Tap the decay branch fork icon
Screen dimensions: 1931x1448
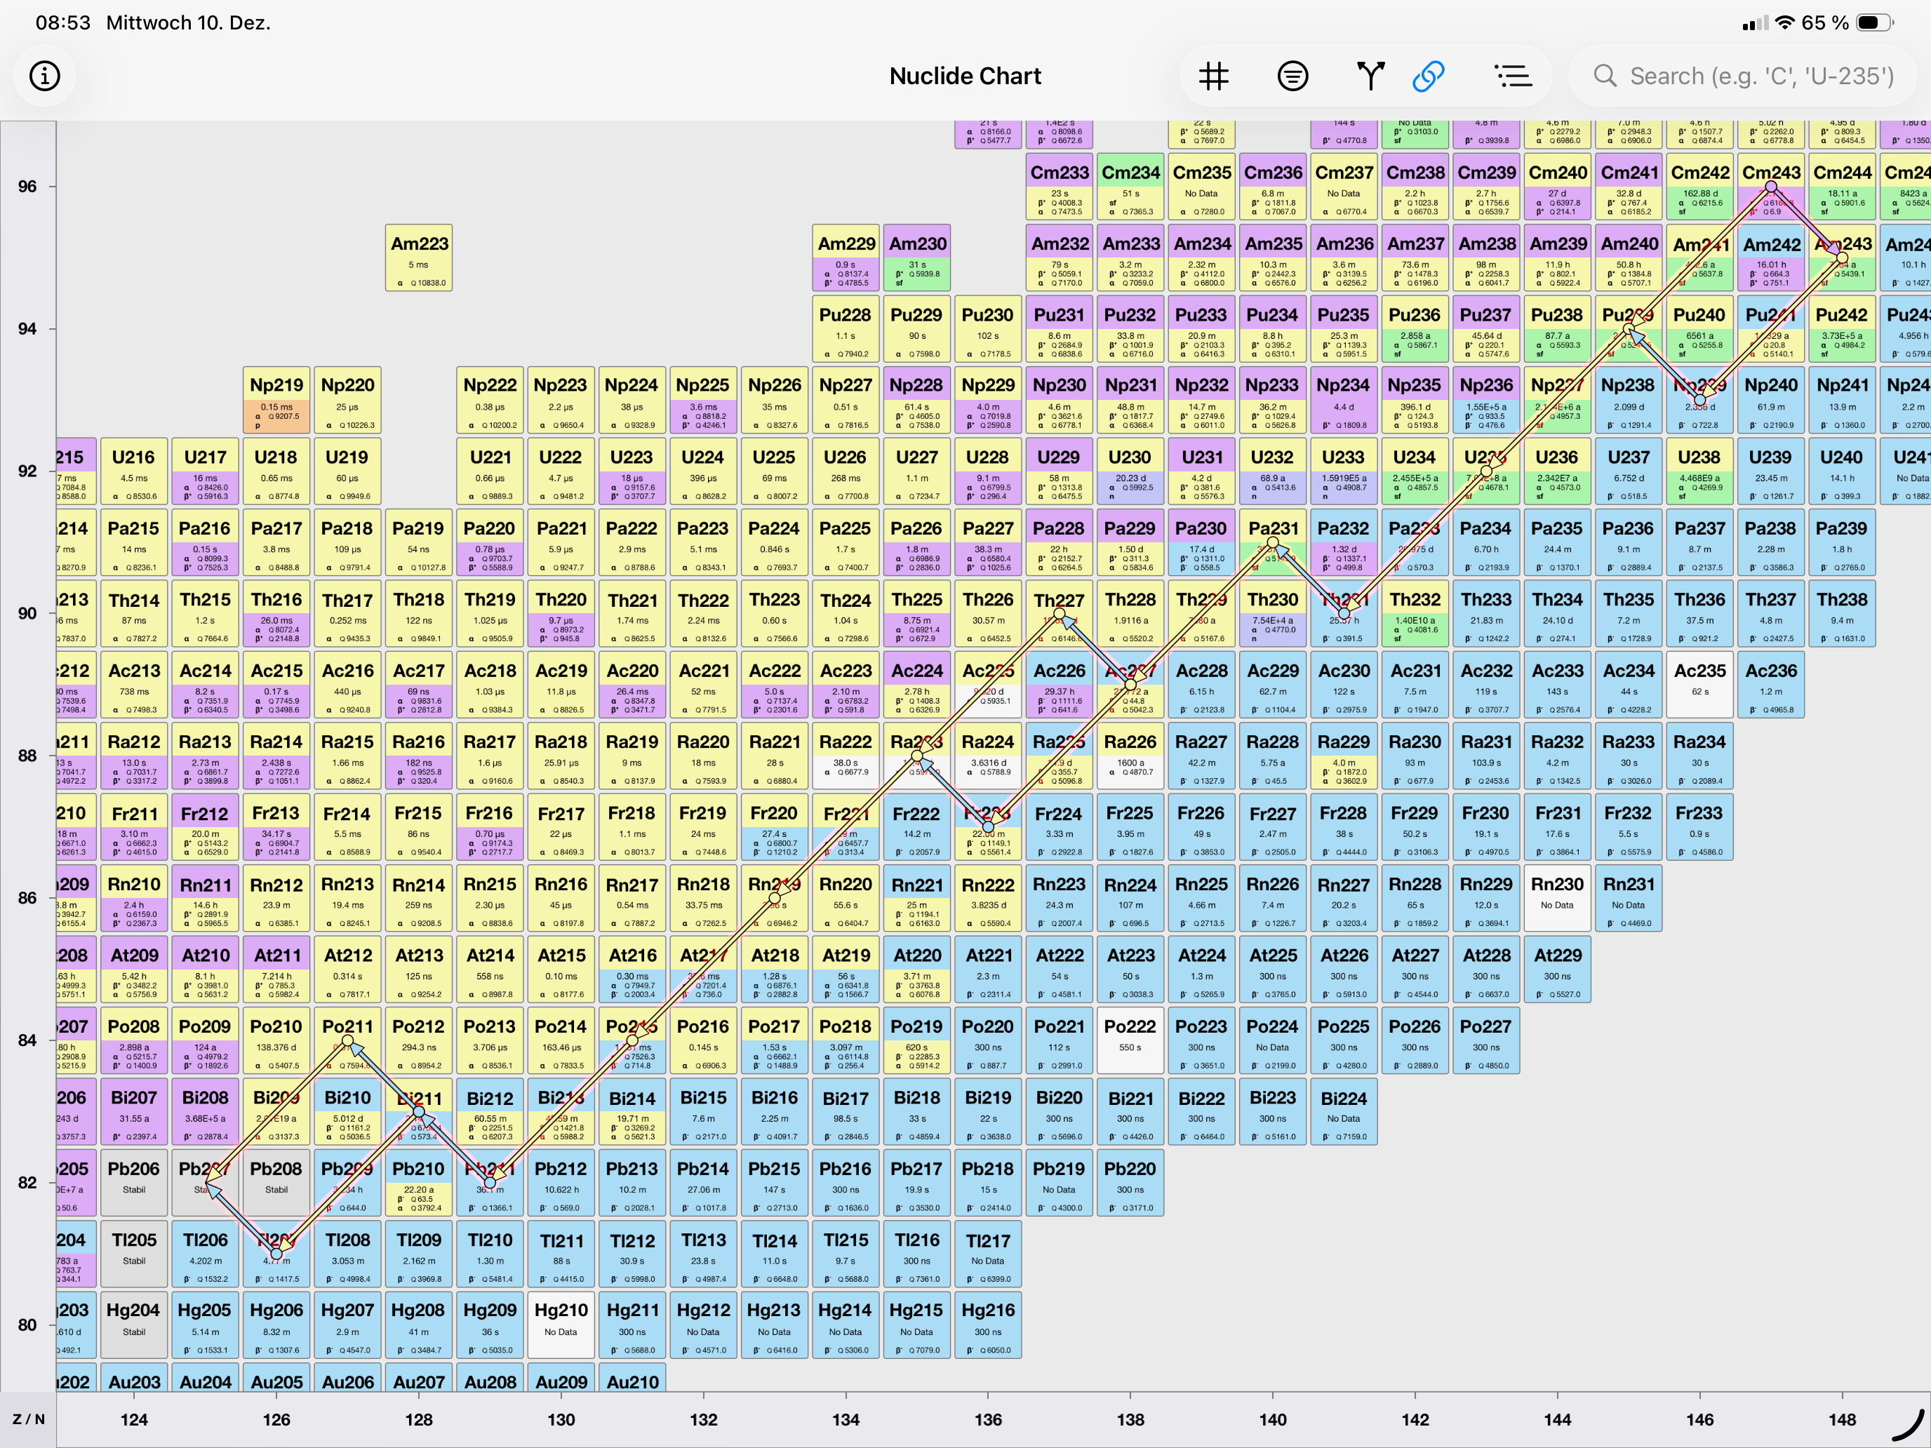1370,76
